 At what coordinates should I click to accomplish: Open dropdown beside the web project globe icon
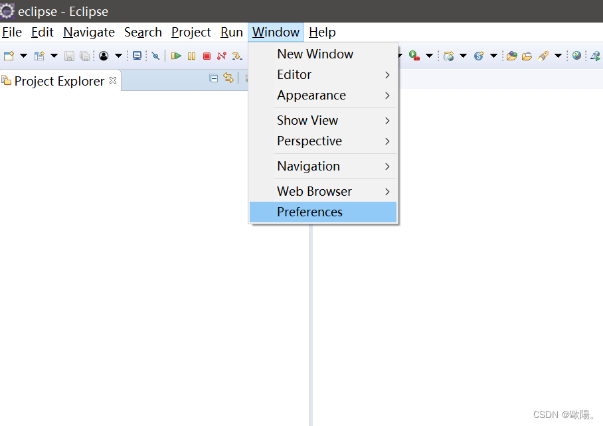point(464,56)
